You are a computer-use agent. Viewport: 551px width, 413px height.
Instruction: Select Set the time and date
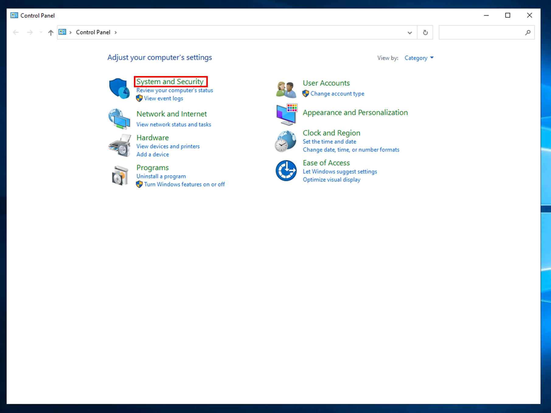coord(329,142)
